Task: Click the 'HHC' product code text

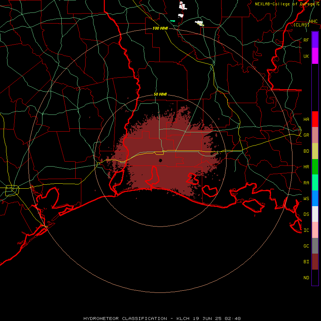Action: coord(314,21)
